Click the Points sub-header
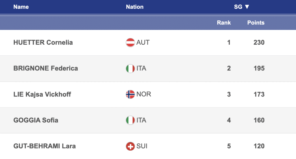The height and width of the screenshot is (159, 296). tap(256, 22)
